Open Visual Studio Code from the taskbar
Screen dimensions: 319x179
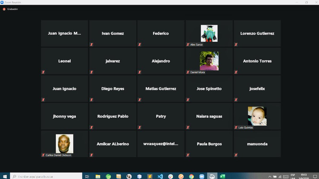click(160, 176)
